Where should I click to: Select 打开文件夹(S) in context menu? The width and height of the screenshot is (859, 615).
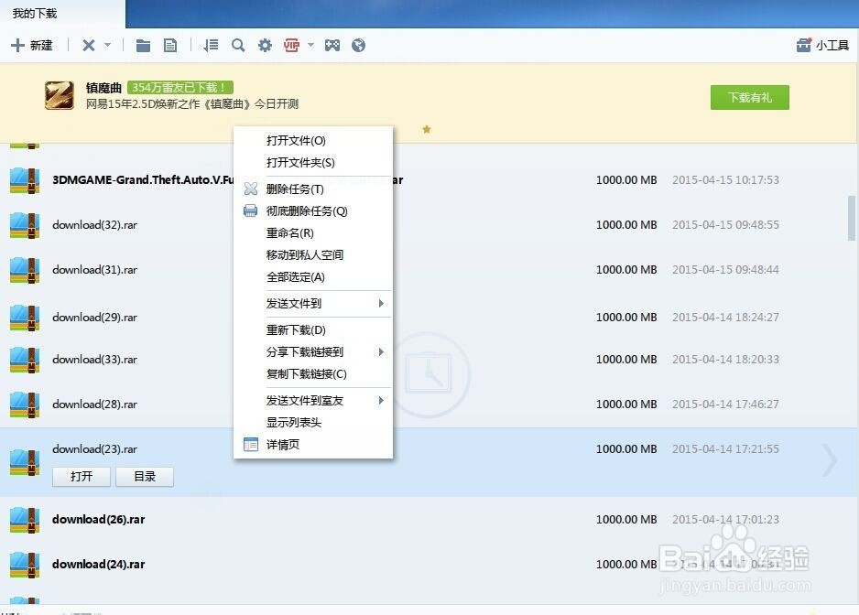[313, 163]
